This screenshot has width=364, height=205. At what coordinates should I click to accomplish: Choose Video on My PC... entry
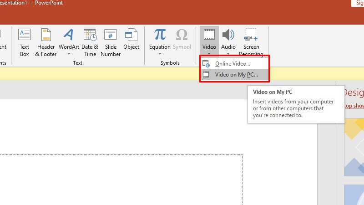[234, 75]
